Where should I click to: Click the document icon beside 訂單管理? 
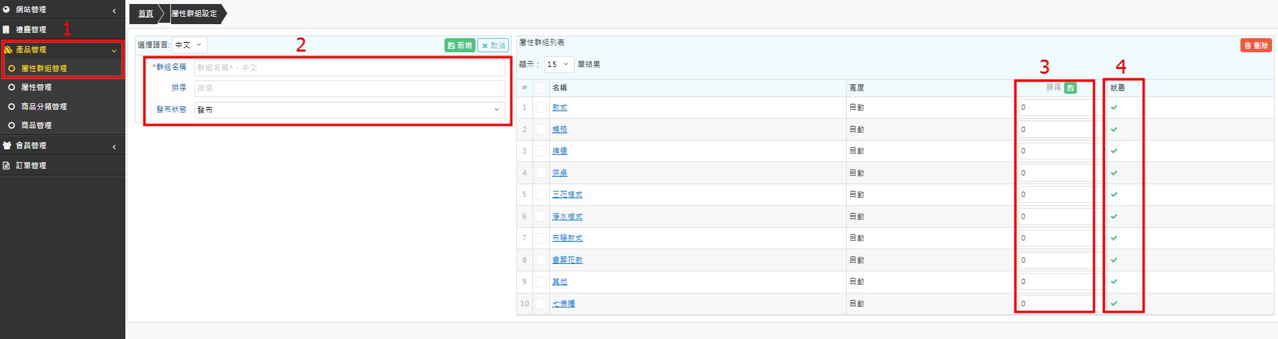(x=7, y=165)
